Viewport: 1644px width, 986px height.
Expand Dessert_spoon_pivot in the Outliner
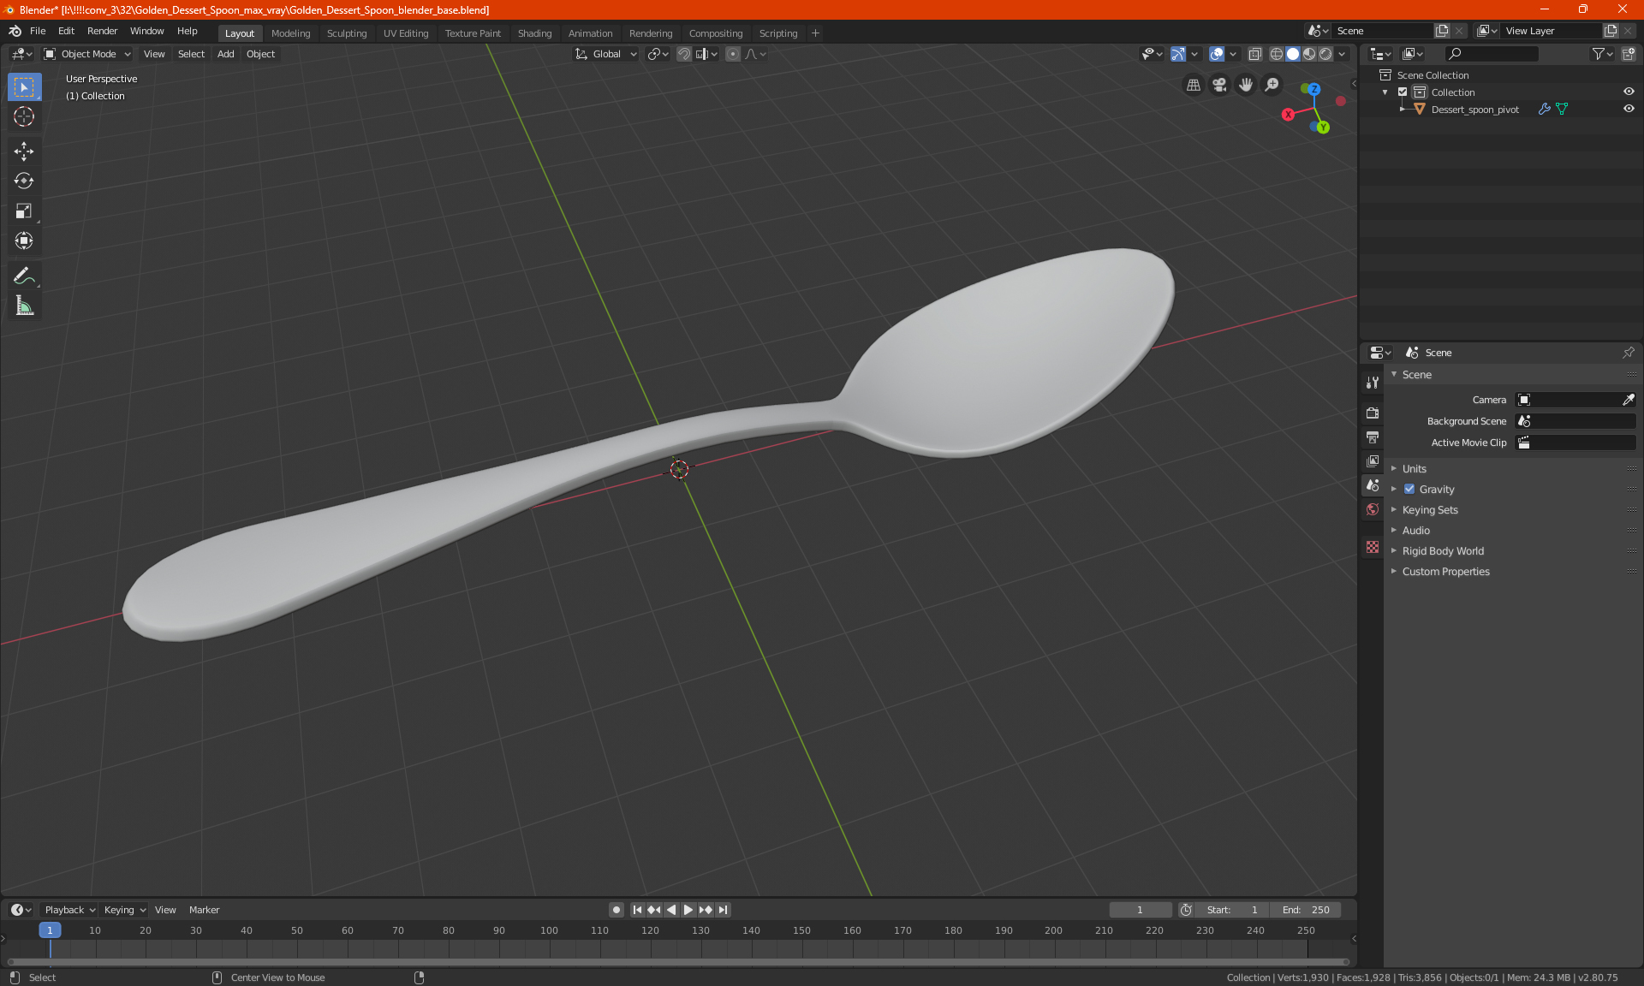coord(1402,110)
